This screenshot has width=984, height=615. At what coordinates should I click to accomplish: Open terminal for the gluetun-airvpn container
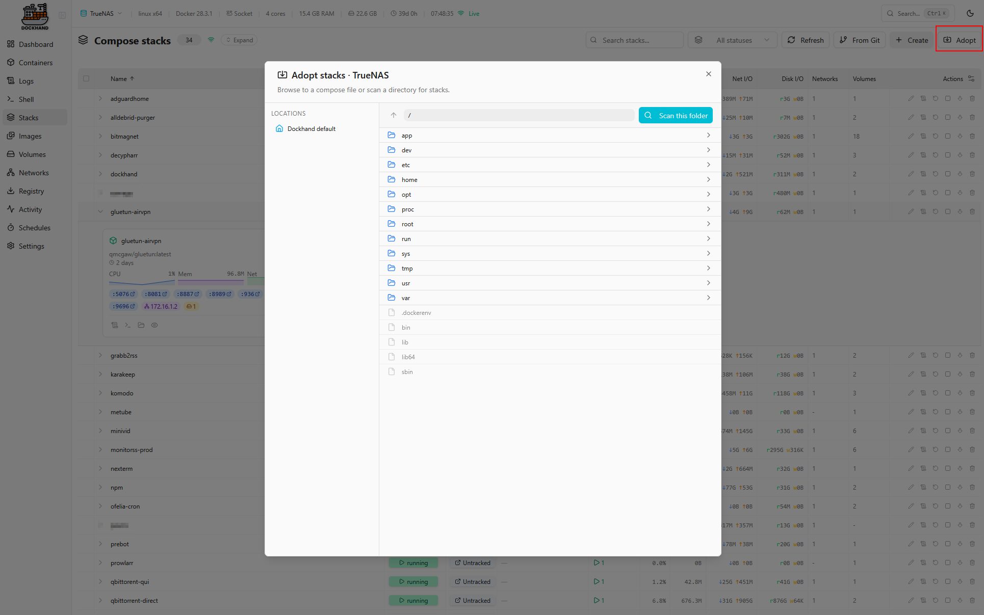pyautogui.click(x=128, y=325)
